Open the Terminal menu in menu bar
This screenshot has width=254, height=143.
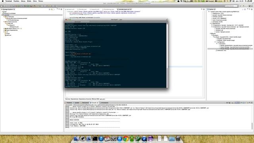pos(9,1)
